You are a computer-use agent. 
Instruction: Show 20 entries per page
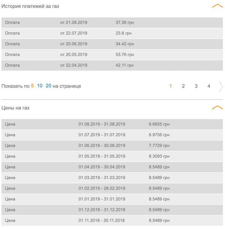point(48,86)
